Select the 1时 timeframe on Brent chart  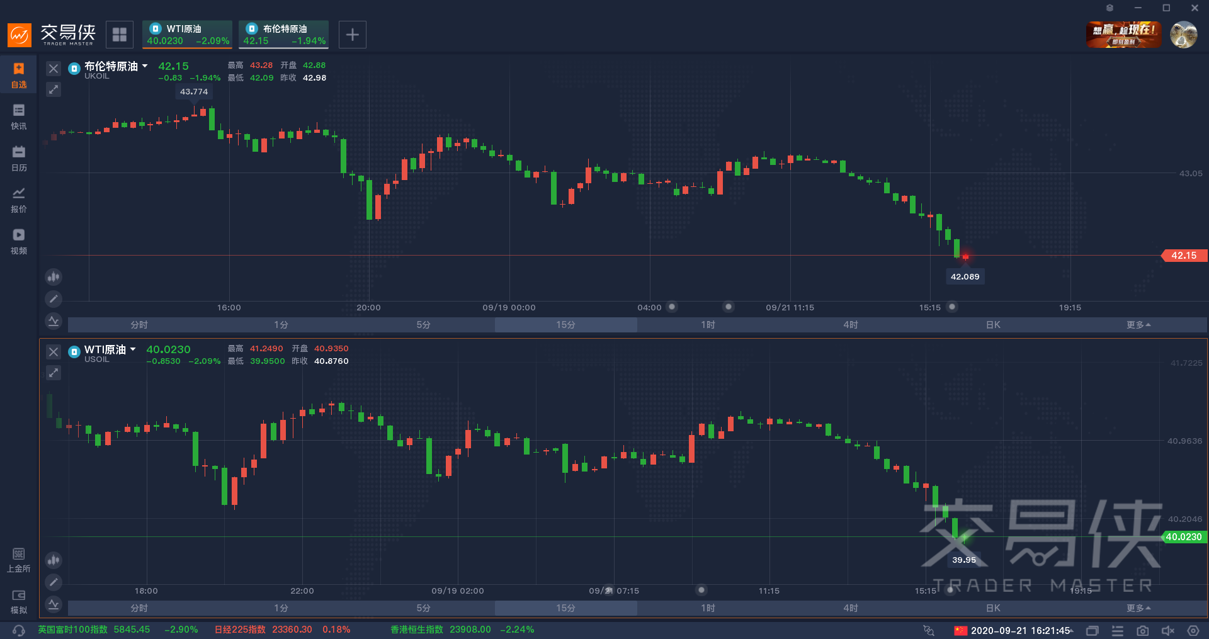point(708,325)
